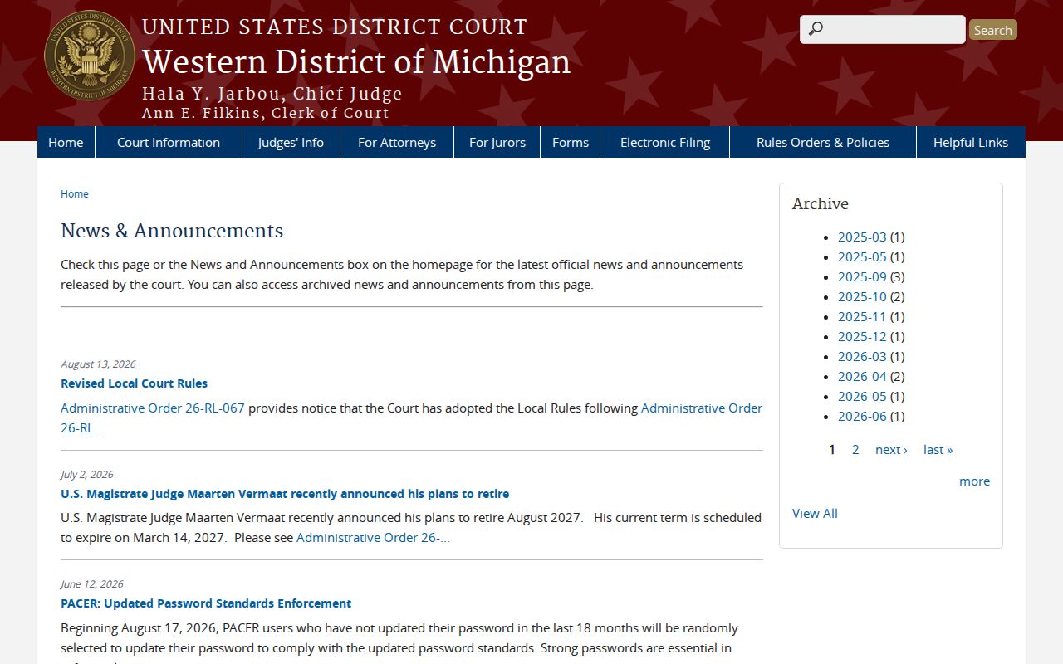Viewport: 1063px width, 664px height.
Task: Open the For Jurors menu
Action: [497, 142]
